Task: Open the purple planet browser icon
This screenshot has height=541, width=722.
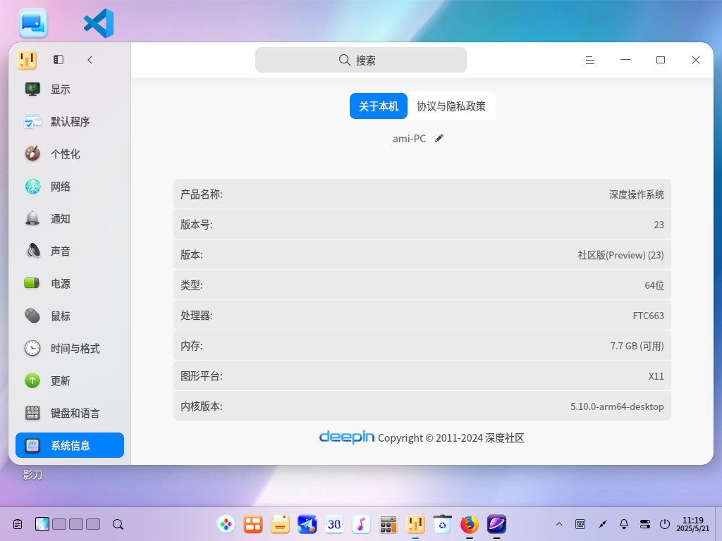Action: coord(497,524)
